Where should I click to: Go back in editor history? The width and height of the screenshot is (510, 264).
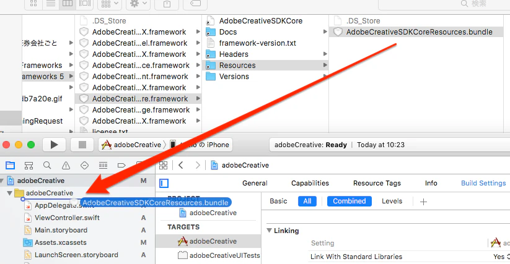click(x=181, y=166)
